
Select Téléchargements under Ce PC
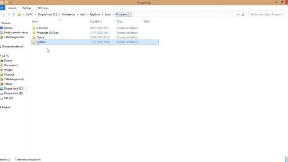(14, 79)
